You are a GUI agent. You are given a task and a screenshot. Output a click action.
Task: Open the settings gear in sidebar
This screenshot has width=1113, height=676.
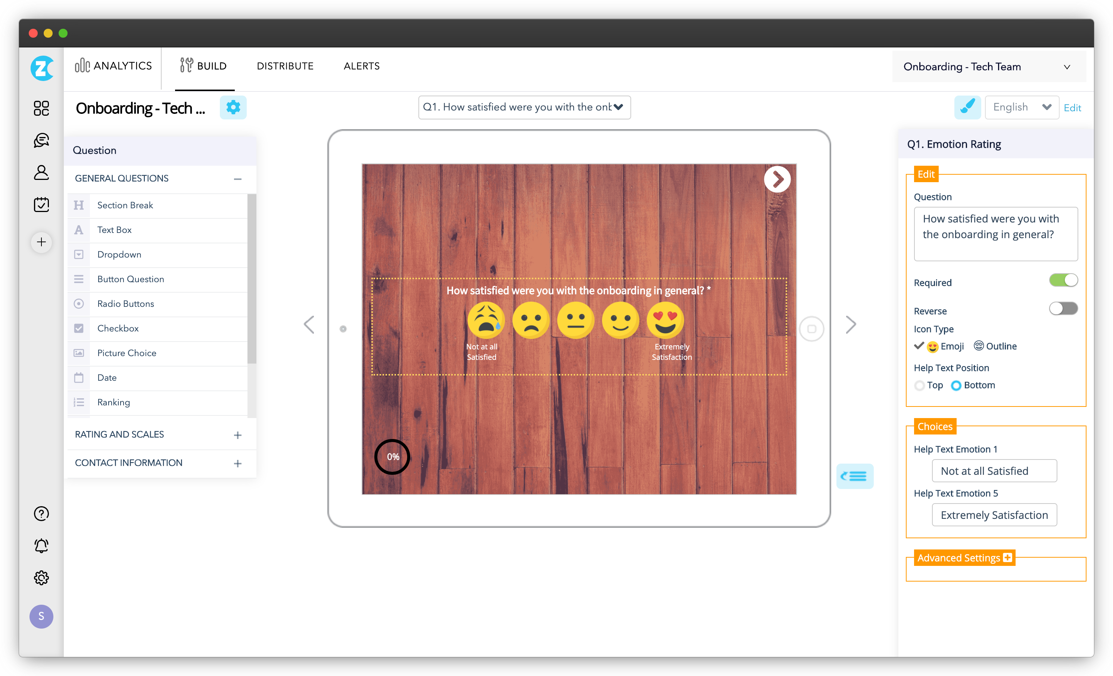click(x=41, y=578)
